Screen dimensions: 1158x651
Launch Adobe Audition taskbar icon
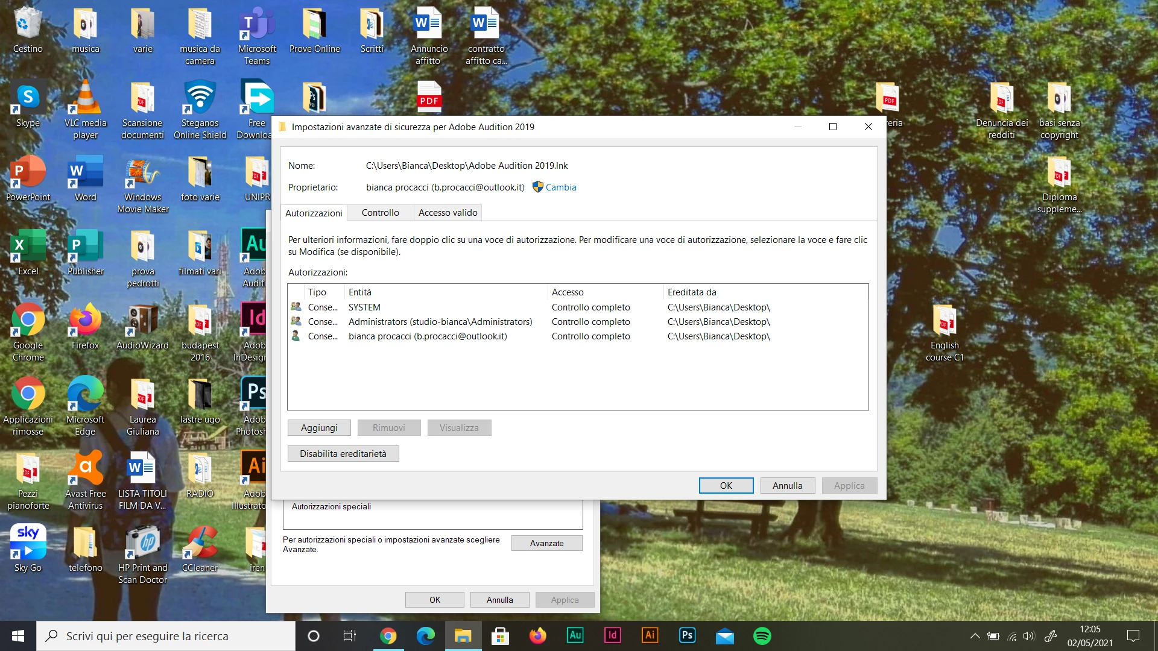click(575, 635)
